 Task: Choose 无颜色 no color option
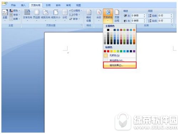[x=120, y=55]
